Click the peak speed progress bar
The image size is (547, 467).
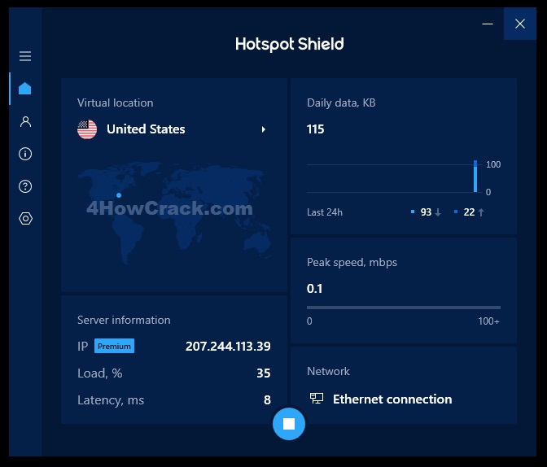point(404,308)
